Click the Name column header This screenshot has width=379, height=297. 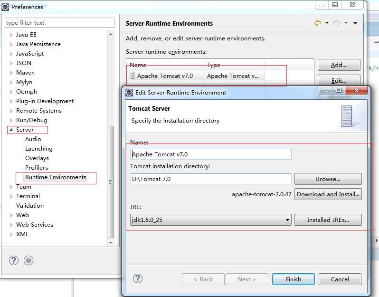pyautogui.click(x=165, y=65)
